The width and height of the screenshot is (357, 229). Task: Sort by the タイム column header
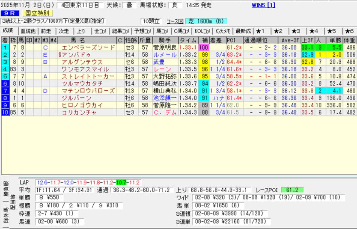188,40
